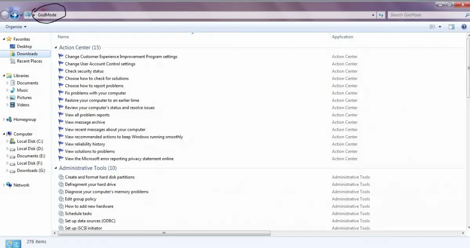Viewport: 470px width, 248px height.
Task: Select Desktop in Favorites
Action: tap(24, 47)
